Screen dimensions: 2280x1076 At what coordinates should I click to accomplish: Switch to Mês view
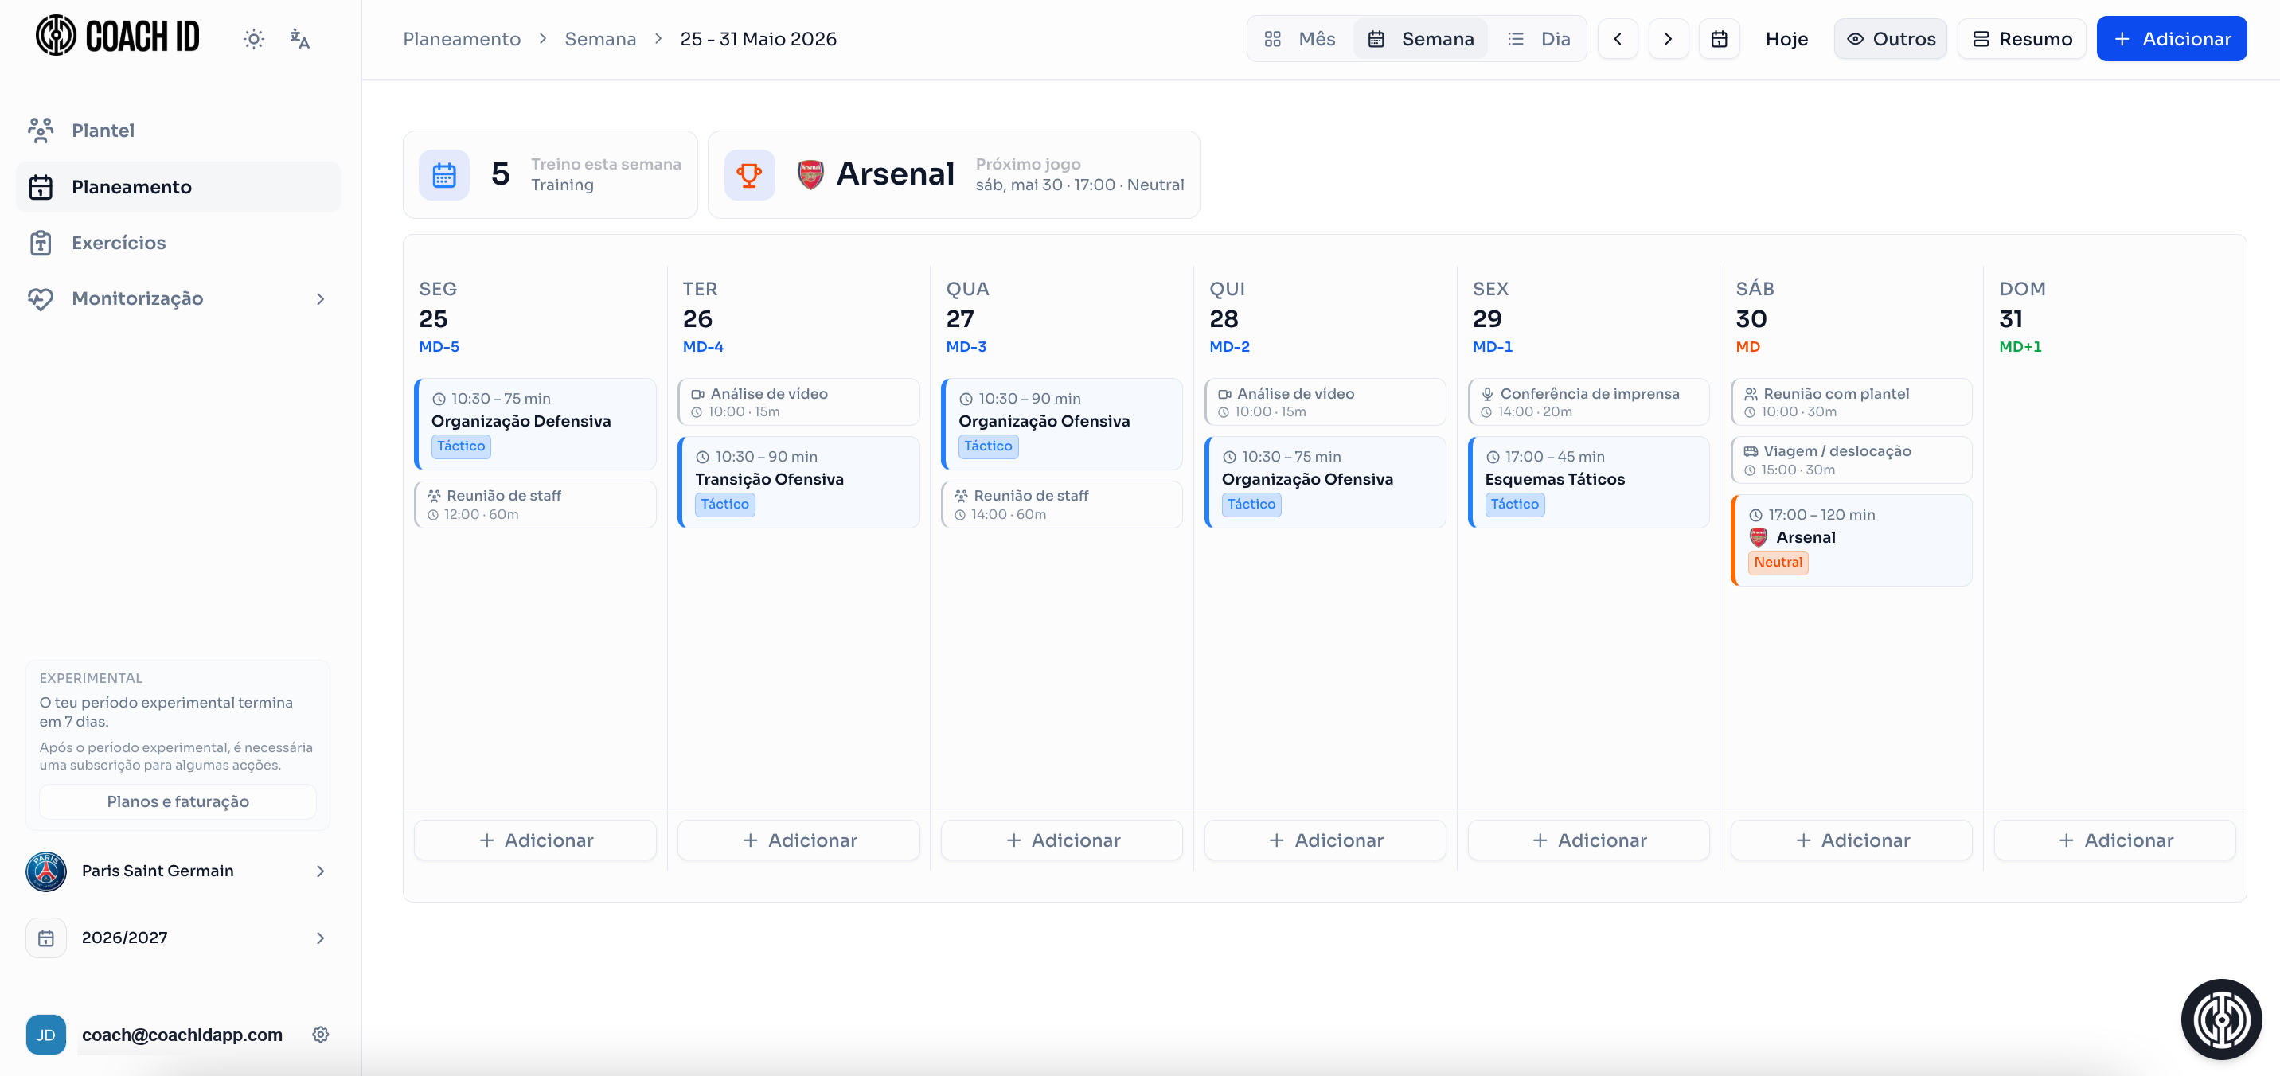point(1300,39)
